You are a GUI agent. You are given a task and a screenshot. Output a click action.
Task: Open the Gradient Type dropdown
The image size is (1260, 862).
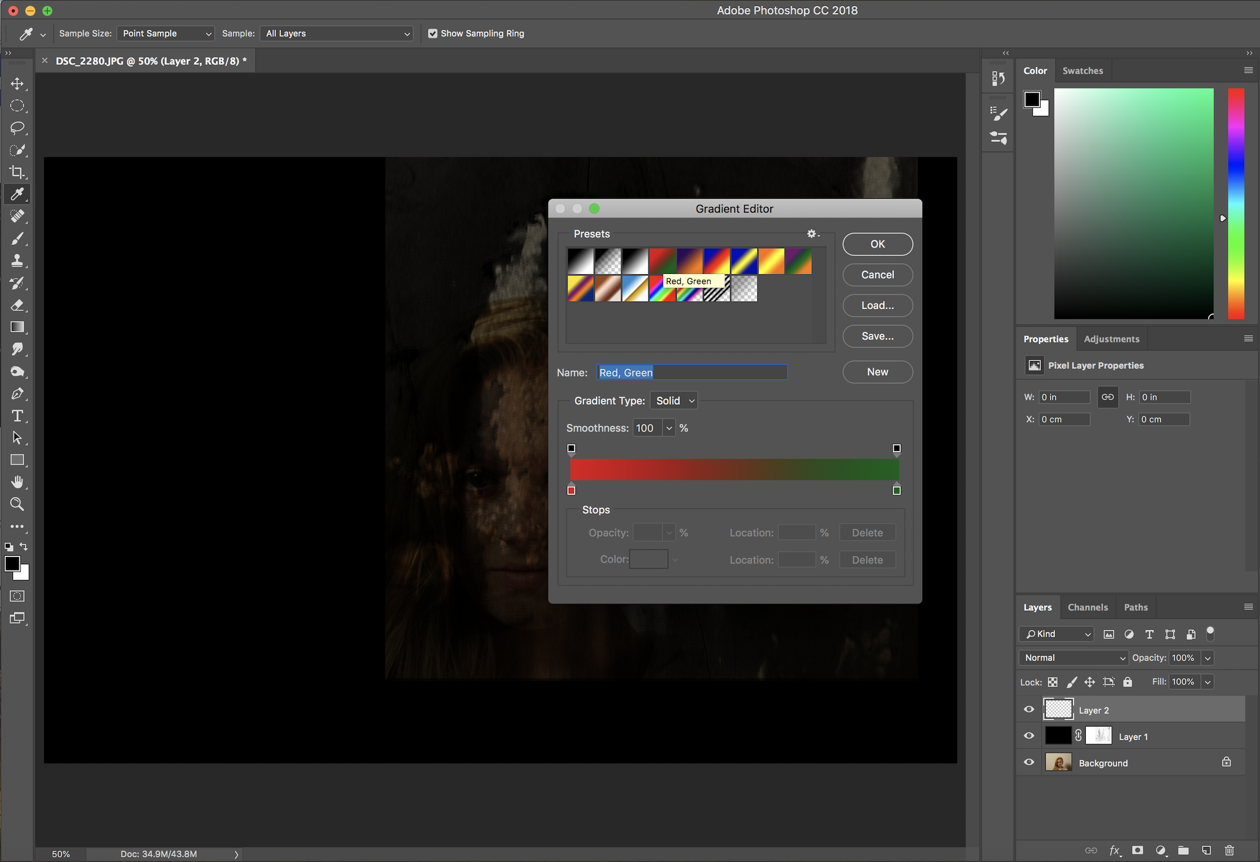(674, 401)
